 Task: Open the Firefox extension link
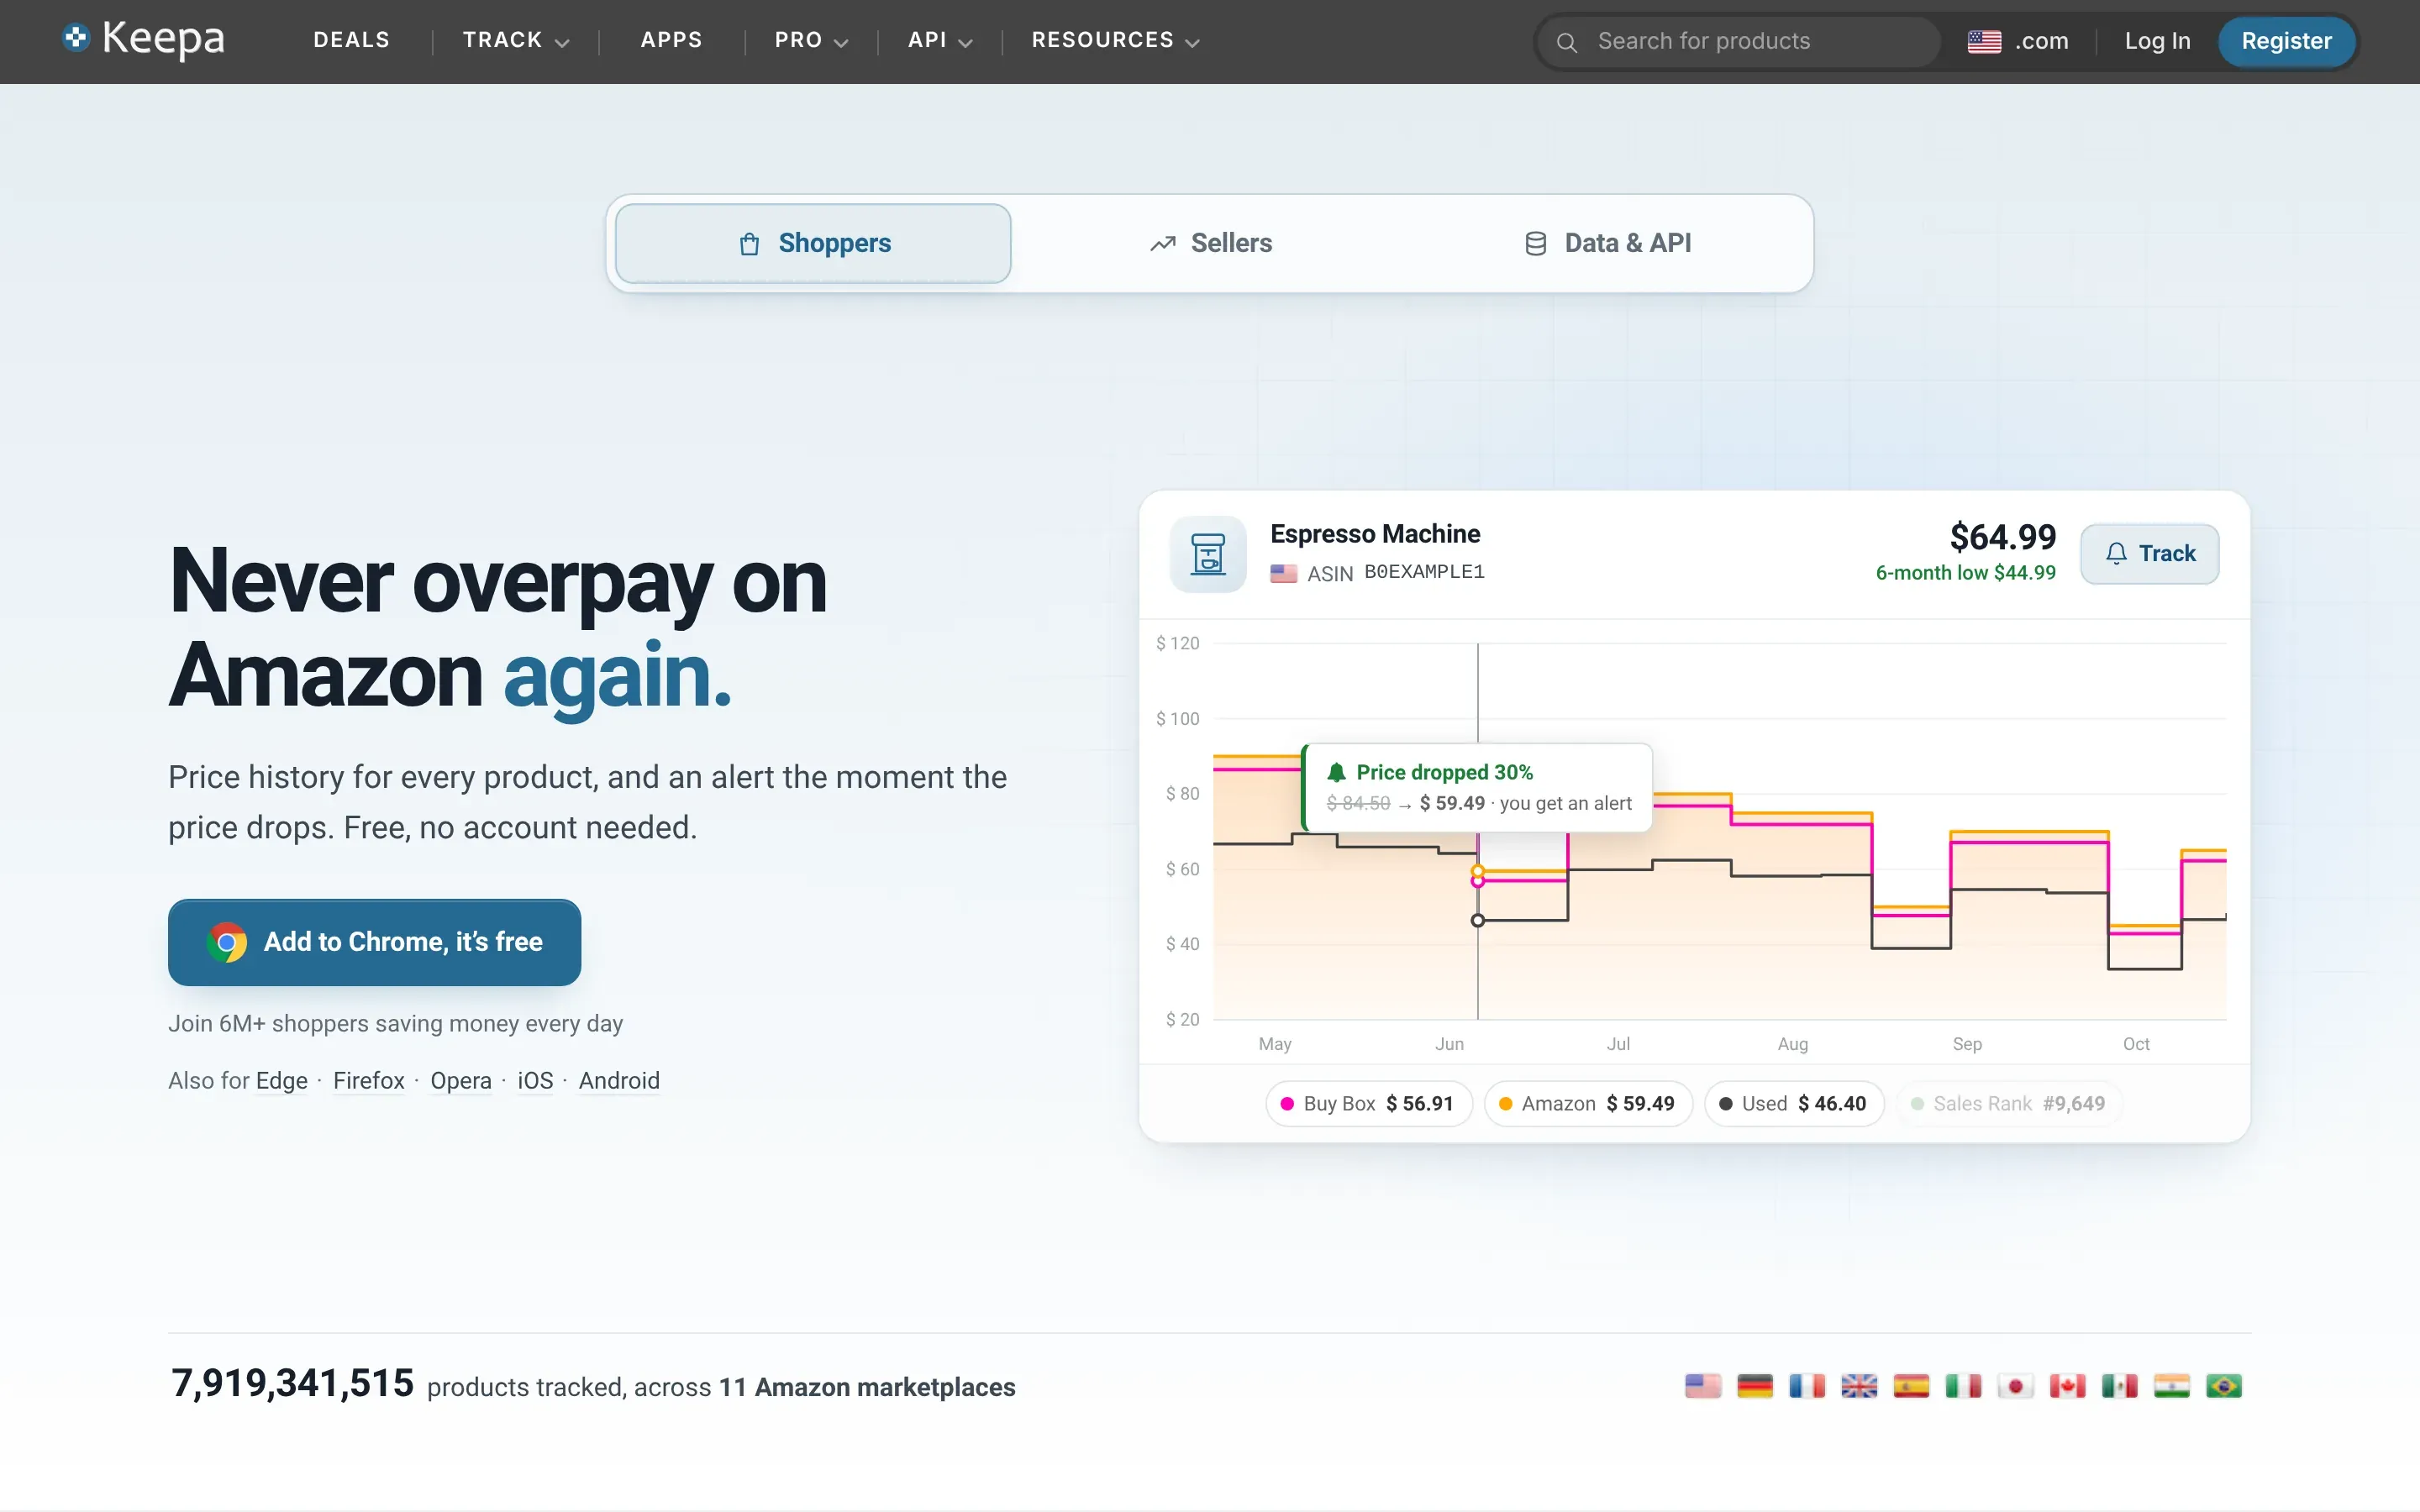[x=369, y=1081]
